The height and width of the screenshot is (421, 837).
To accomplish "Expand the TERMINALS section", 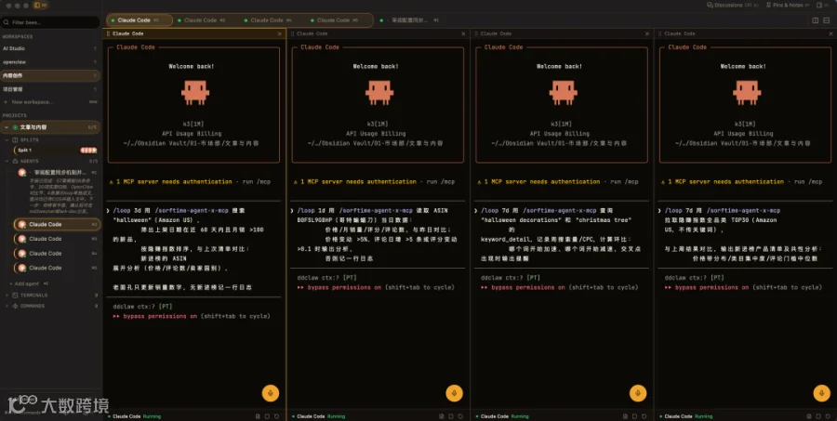I will coord(7,296).
